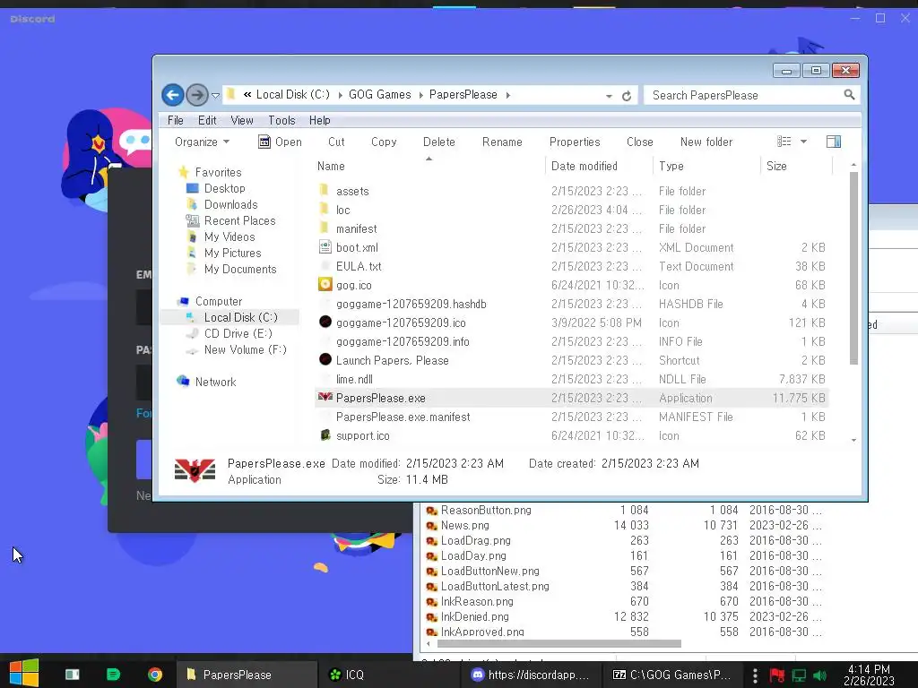Select My Pictures in the sidebar
The height and width of the screenshot is (688, 918).
(232, 254)
